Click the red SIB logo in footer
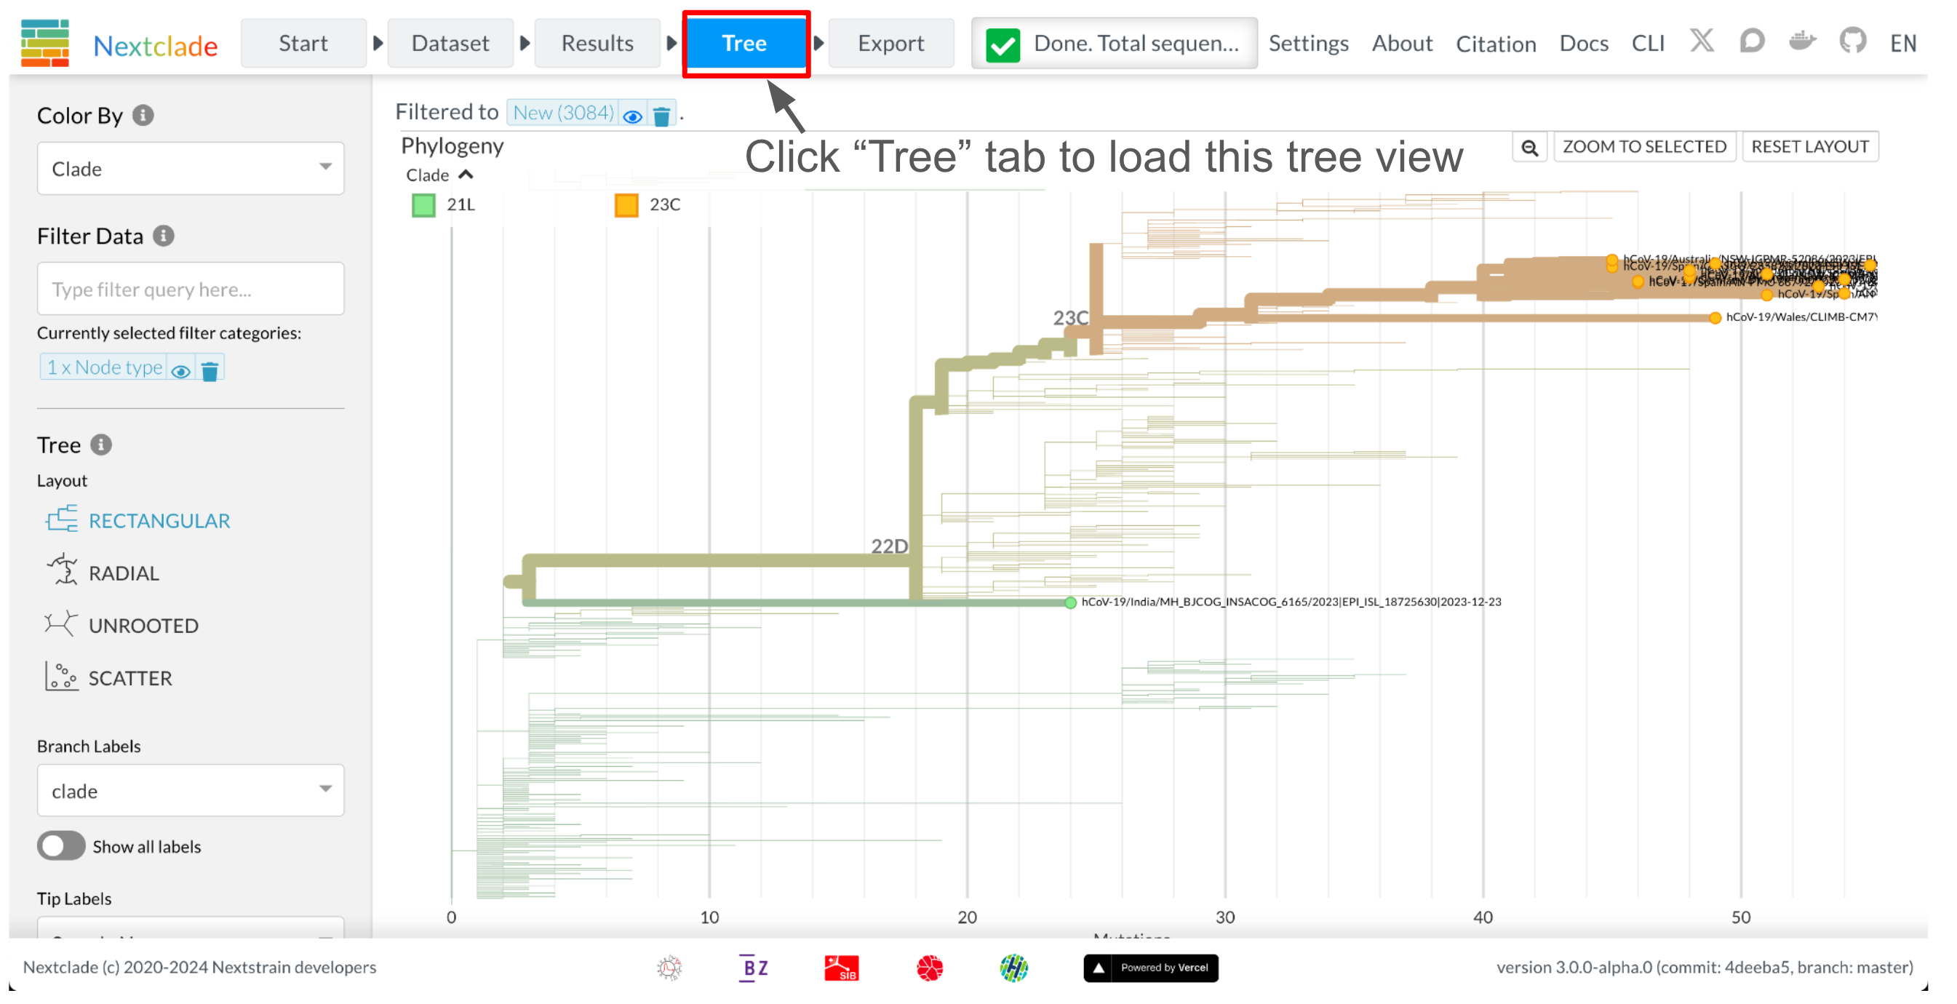The image size is (1957, 1004). click(x=841, y=968)
